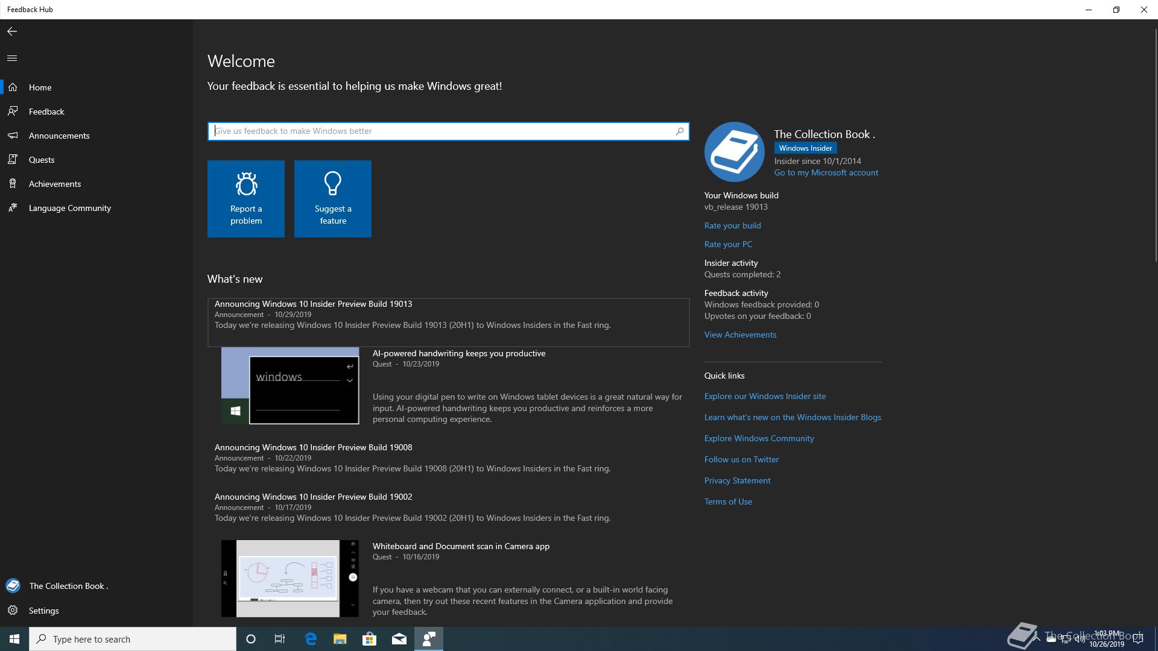The height and width of the screenshot is (651, 1158).
Task: Open Task View on taskbar
Action: coord(280,639)
